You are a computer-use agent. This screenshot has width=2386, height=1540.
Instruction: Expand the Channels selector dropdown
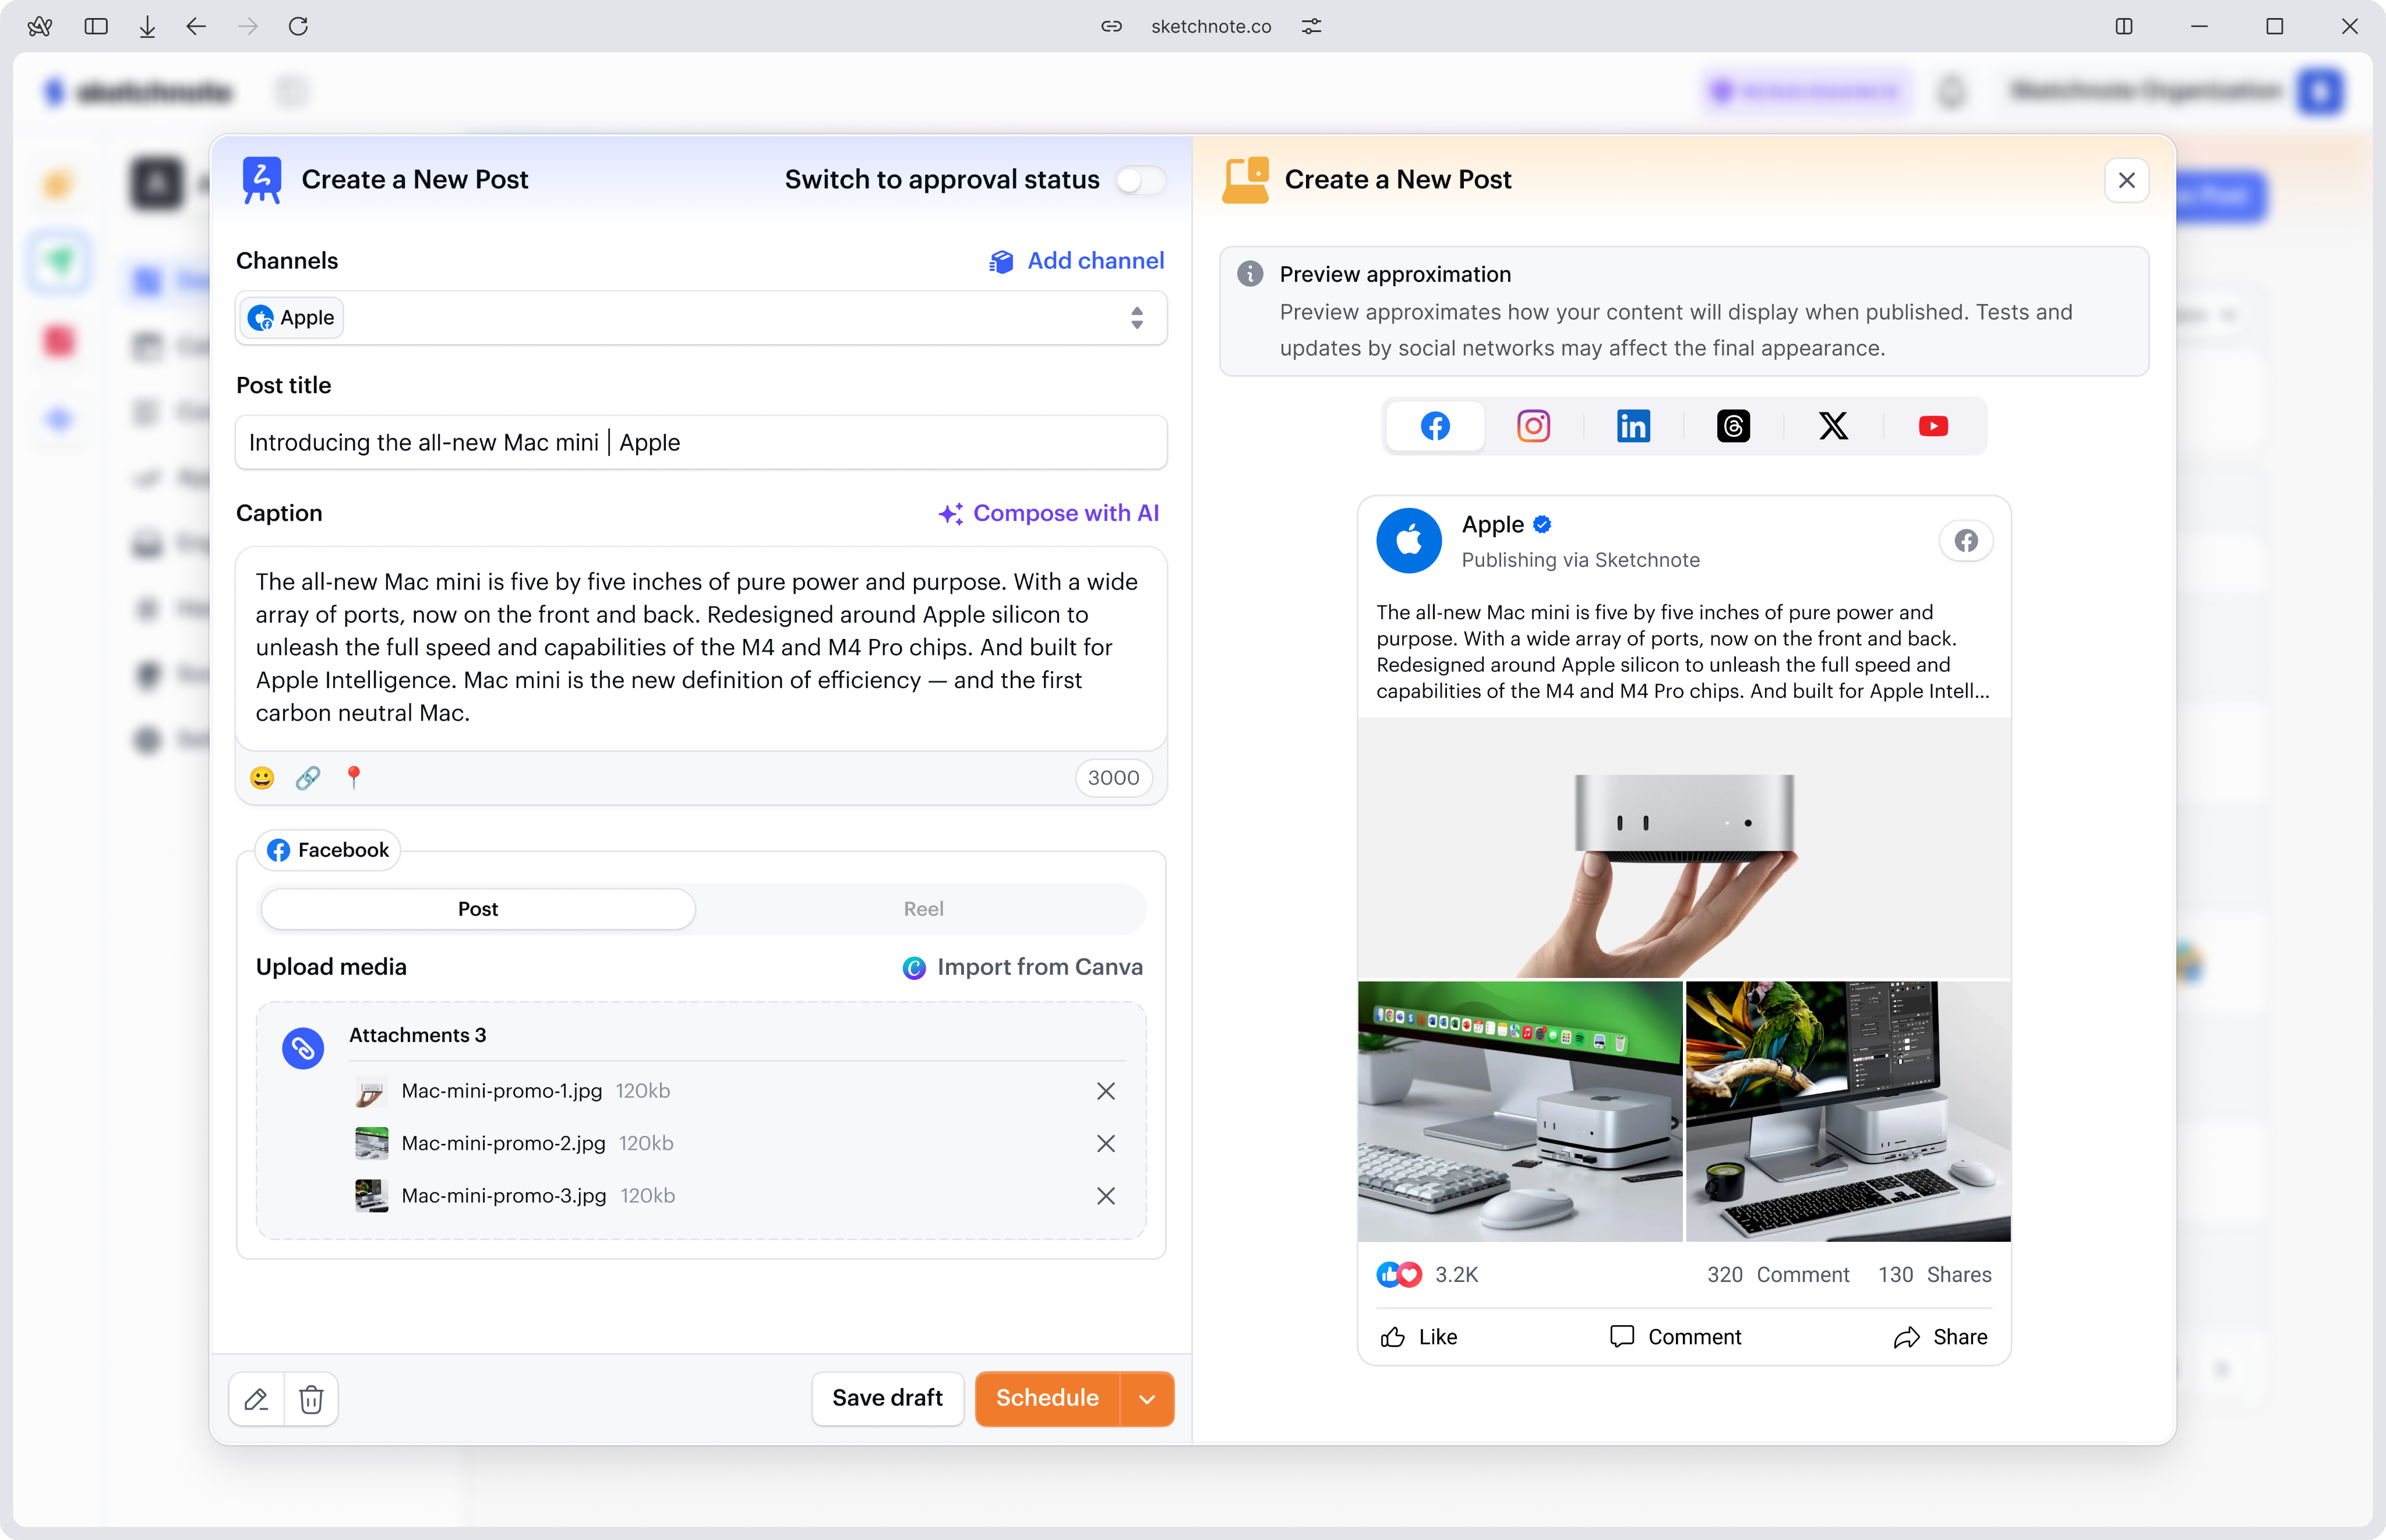coord(1136,318)
